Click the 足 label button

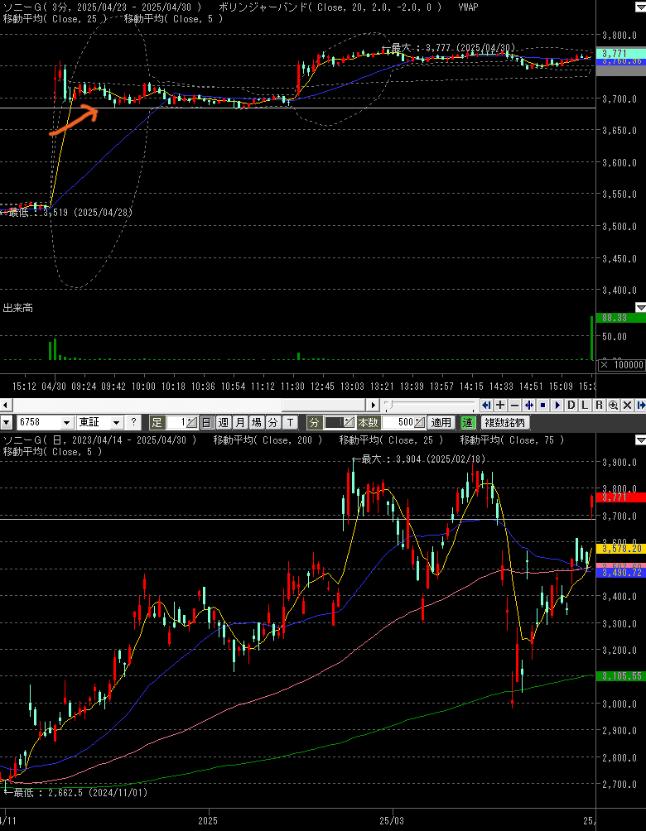pos(157,422)
